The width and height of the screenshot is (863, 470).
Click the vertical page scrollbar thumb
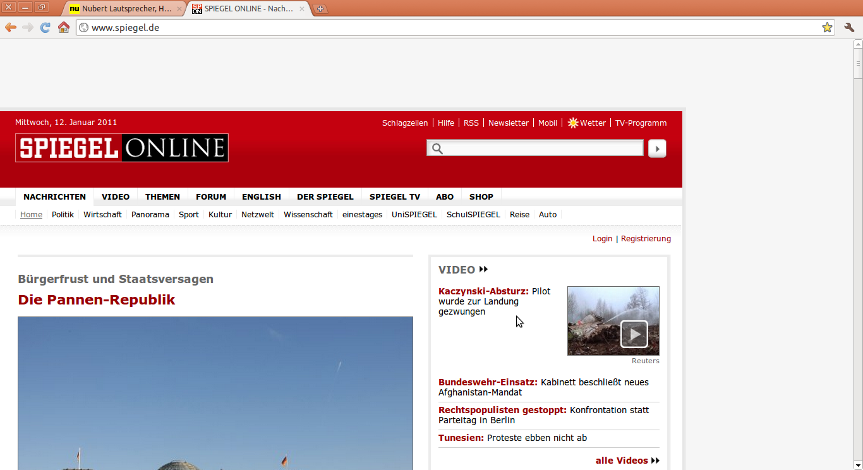(x=858, y=63)
